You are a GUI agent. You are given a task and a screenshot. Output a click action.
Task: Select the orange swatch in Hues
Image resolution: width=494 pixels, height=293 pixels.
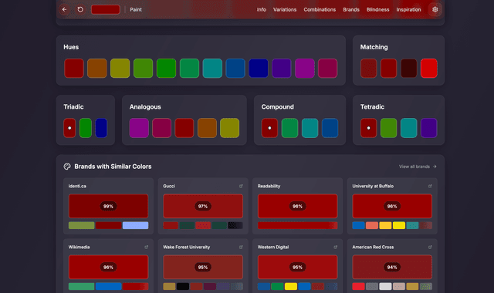[x=97, y=68]
